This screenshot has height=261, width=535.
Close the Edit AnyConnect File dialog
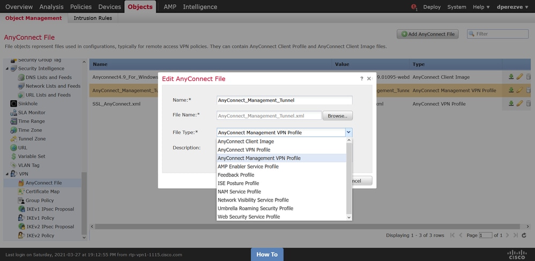click(369, 79)
